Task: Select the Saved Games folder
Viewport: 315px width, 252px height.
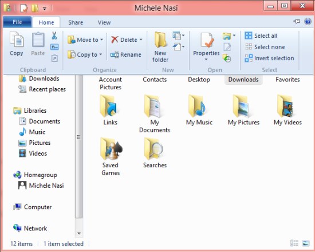Action: click(x=111, y=156)
